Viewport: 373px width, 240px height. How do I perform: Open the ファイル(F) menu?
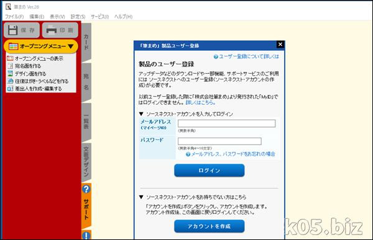14,17
